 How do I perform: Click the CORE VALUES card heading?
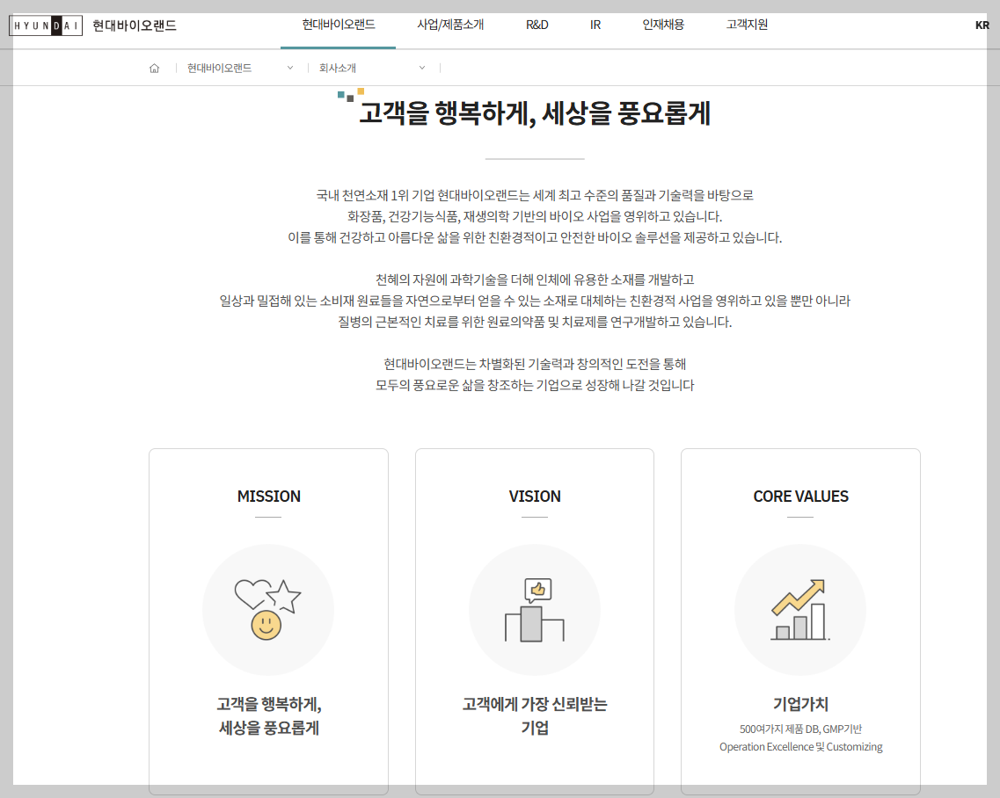(800, 496)
